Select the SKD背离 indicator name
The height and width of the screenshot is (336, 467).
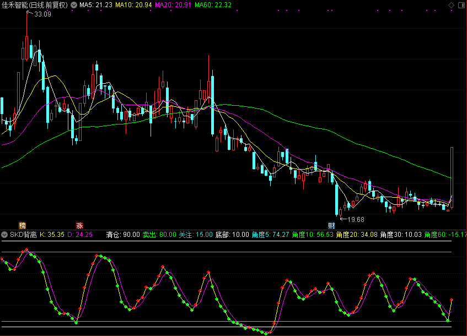pyautogui.click(x=23, y=235)
